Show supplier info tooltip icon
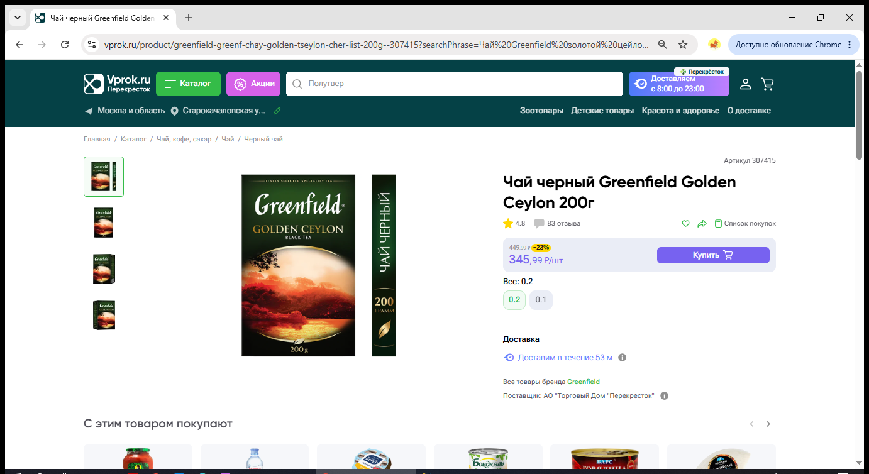This screenshot has width=869, height=474. pos(665,396)
